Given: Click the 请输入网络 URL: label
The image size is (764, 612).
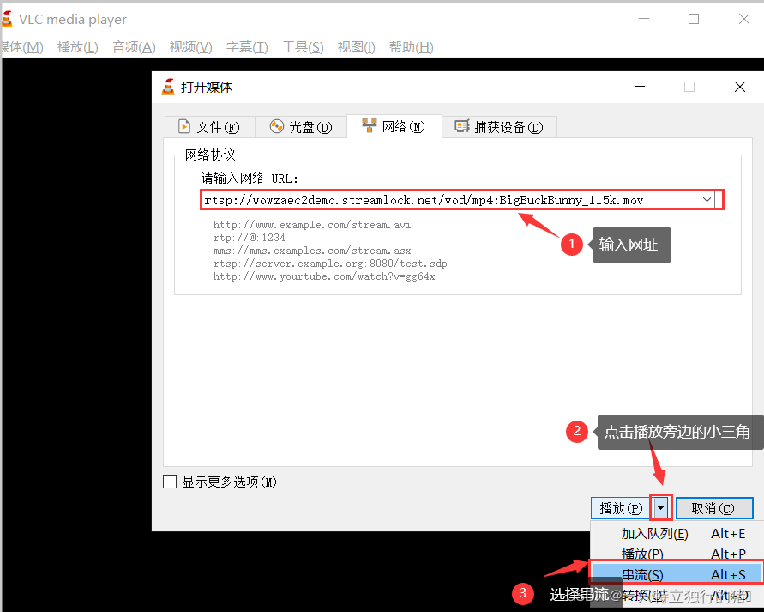Looking at the screenshot, I should [250, 178].
